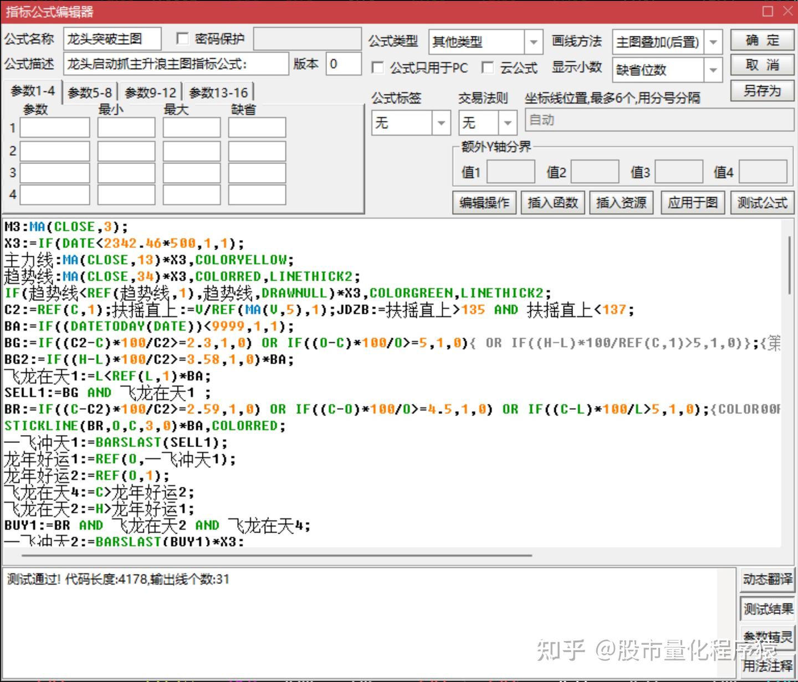Click the BUY1:=BR AND code line
Image resolution: width=798 pixels, height=682 pixels.
[x=157, y=525]
